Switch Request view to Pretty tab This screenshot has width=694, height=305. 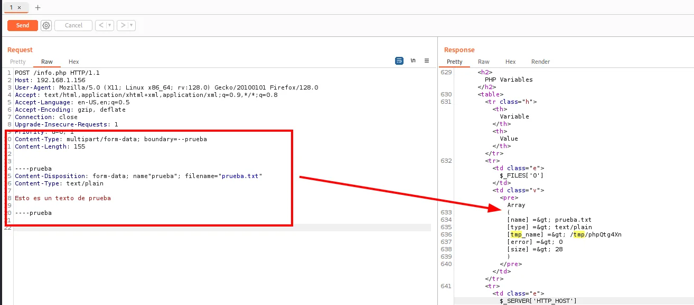coord(18,62)
